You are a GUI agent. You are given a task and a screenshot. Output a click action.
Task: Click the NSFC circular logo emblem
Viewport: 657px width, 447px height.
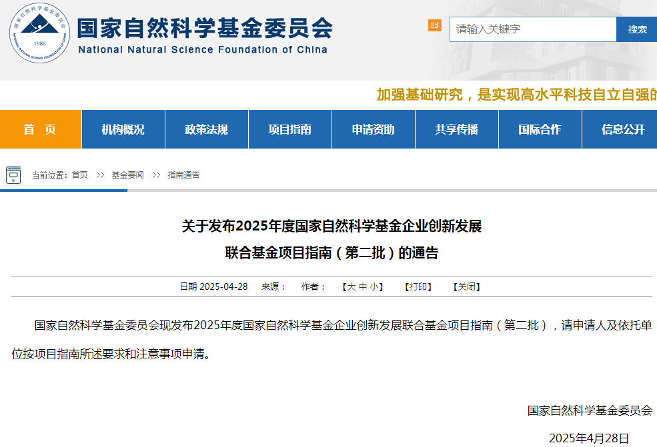[40, 33]
